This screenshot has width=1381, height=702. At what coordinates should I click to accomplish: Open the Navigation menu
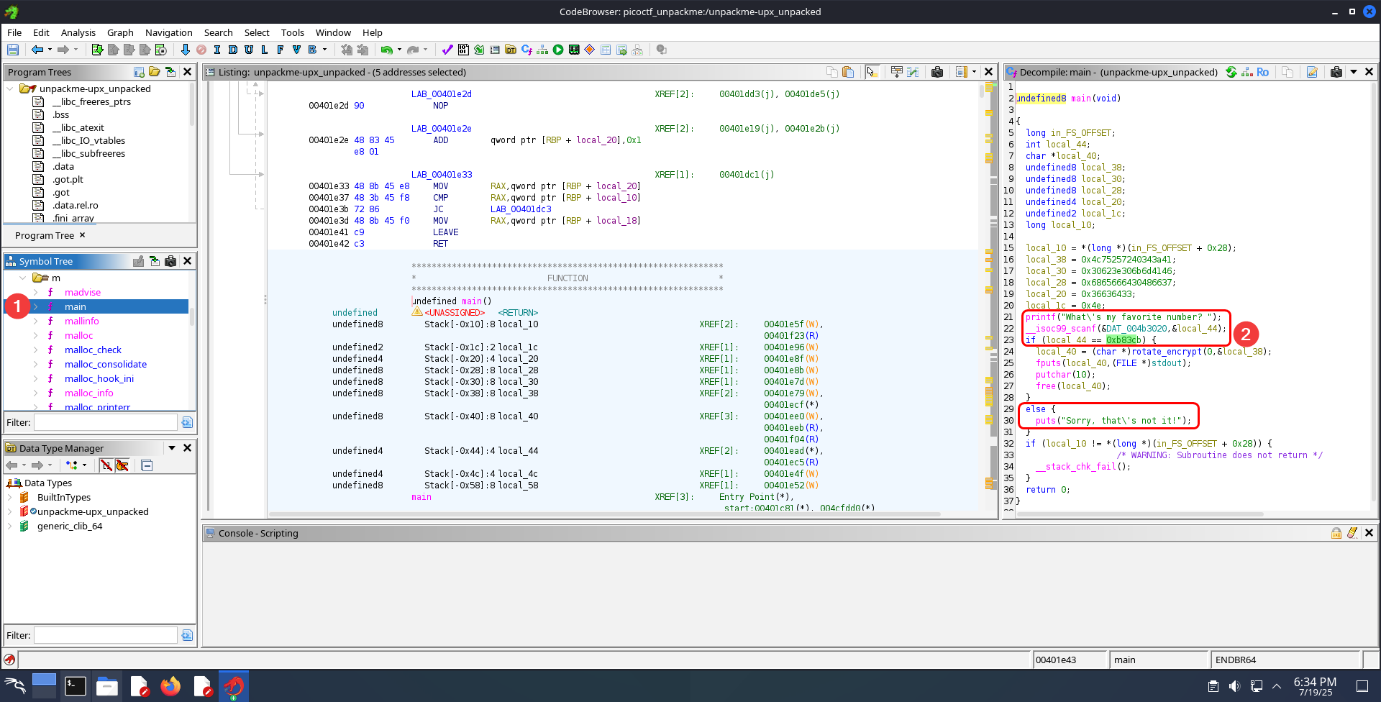(x=168, y=32)
